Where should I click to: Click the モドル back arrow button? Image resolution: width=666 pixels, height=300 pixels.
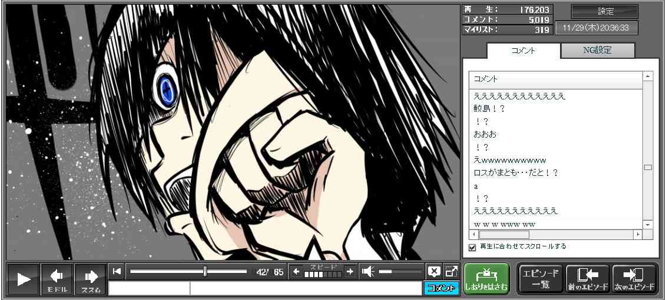tap(57, 279)
